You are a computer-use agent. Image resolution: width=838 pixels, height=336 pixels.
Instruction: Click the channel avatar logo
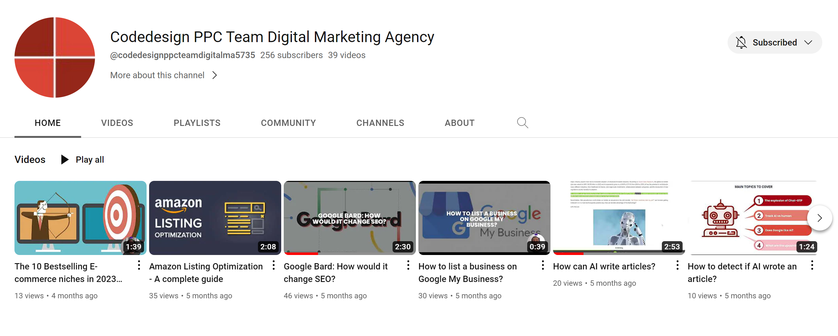click(x=55, y=57)
